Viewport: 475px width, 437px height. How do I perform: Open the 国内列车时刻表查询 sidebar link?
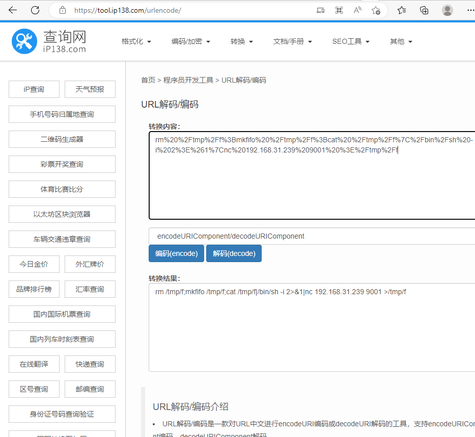[x=62, y=339]
